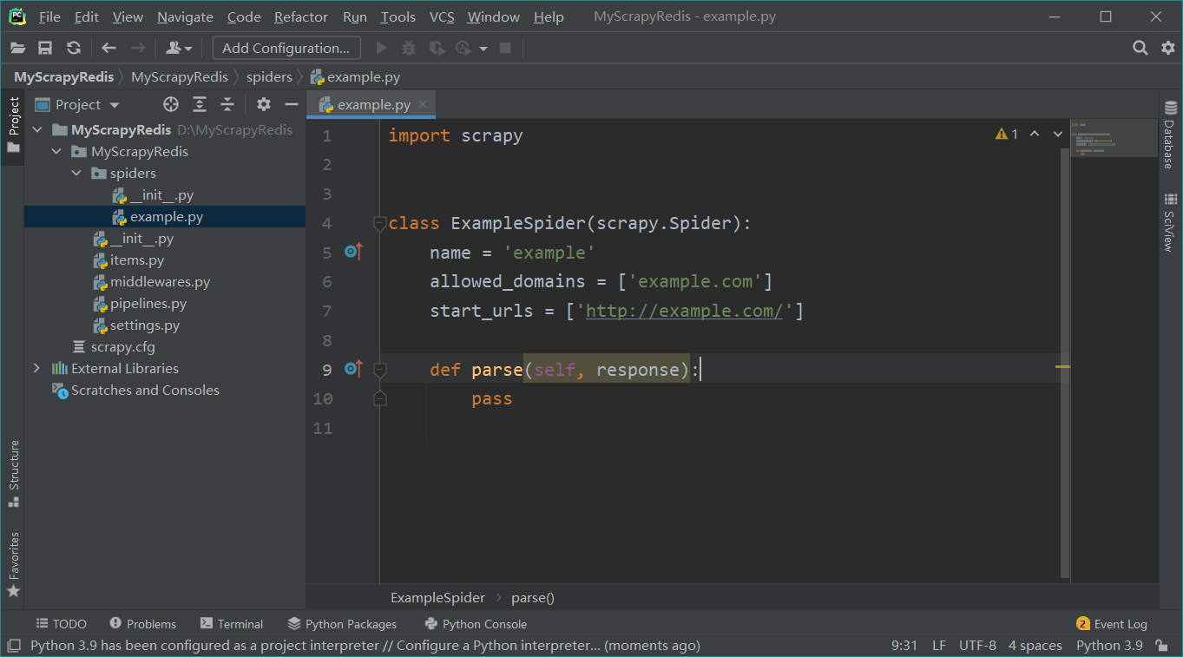
Task: Click Collapse All in Project panel
Action: click(x=227, y=104)
